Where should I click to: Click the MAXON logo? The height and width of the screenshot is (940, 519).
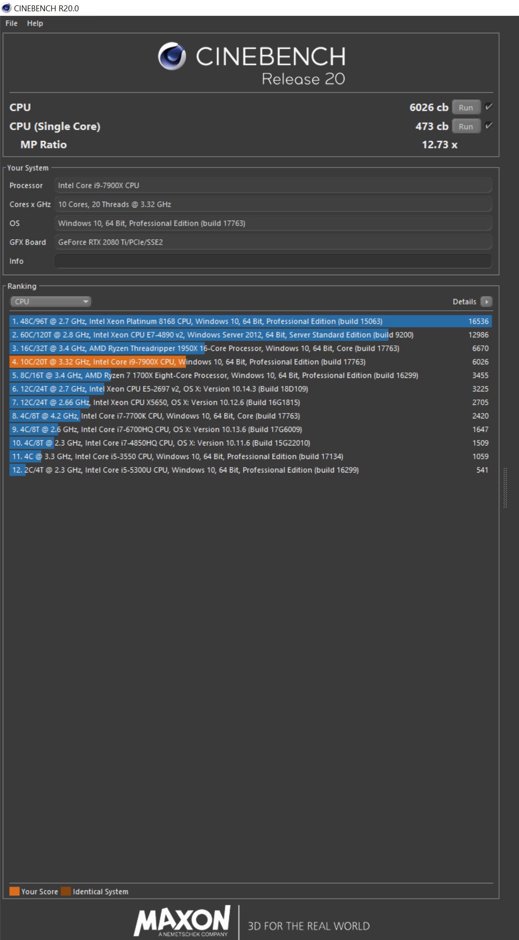click(182, 922)
